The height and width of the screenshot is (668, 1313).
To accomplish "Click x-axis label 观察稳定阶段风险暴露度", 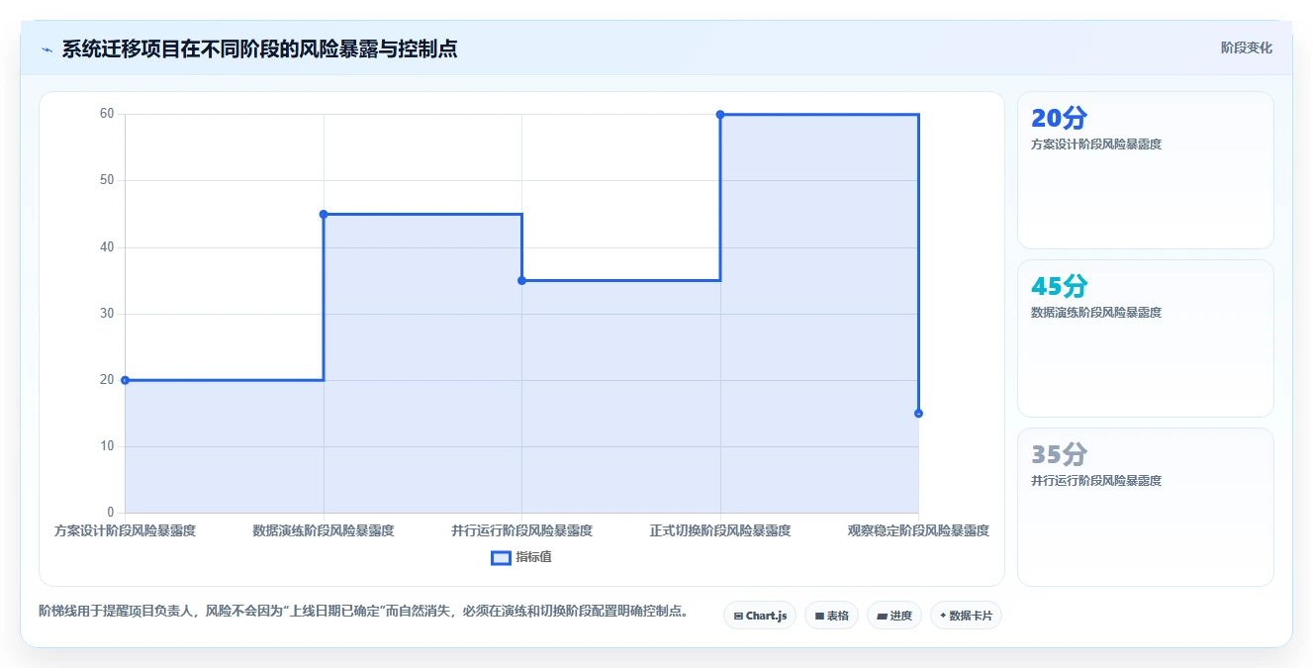I will tap(919, 530).
